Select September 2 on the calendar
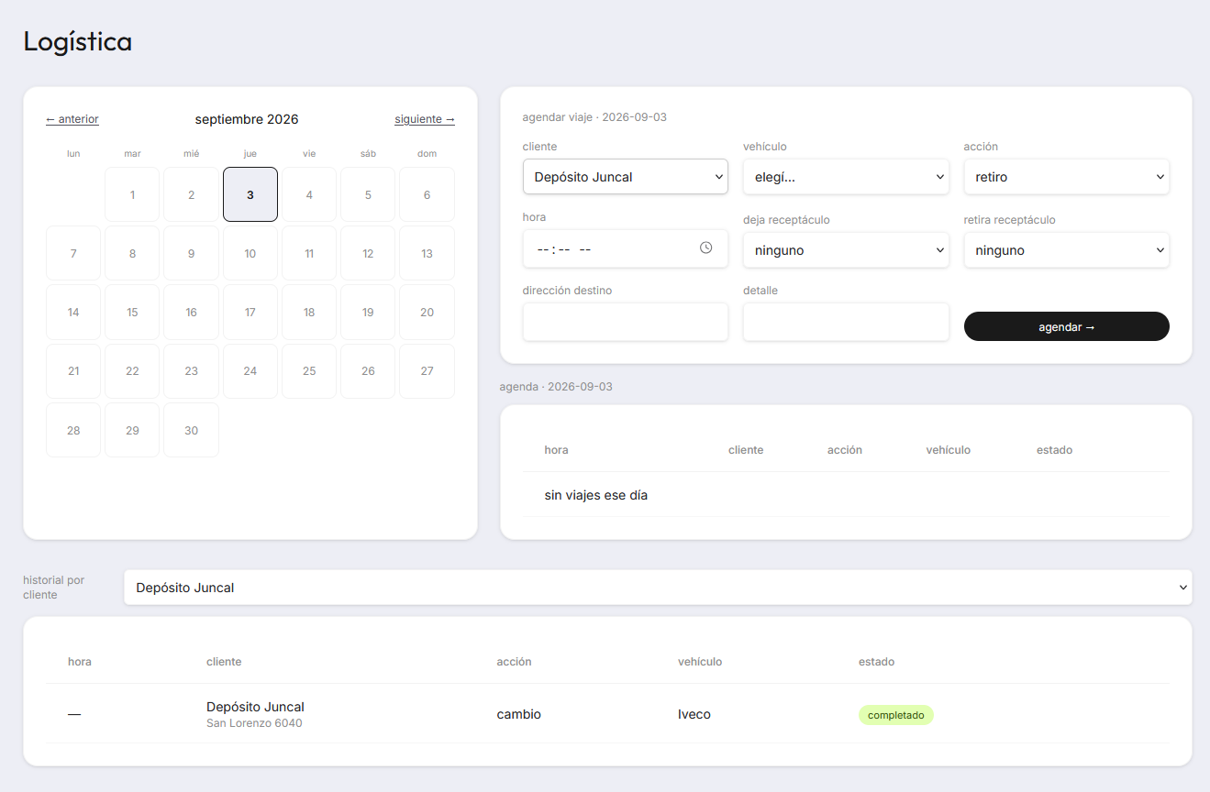Viewport: 1210px width, 792px height. point(191,194)
